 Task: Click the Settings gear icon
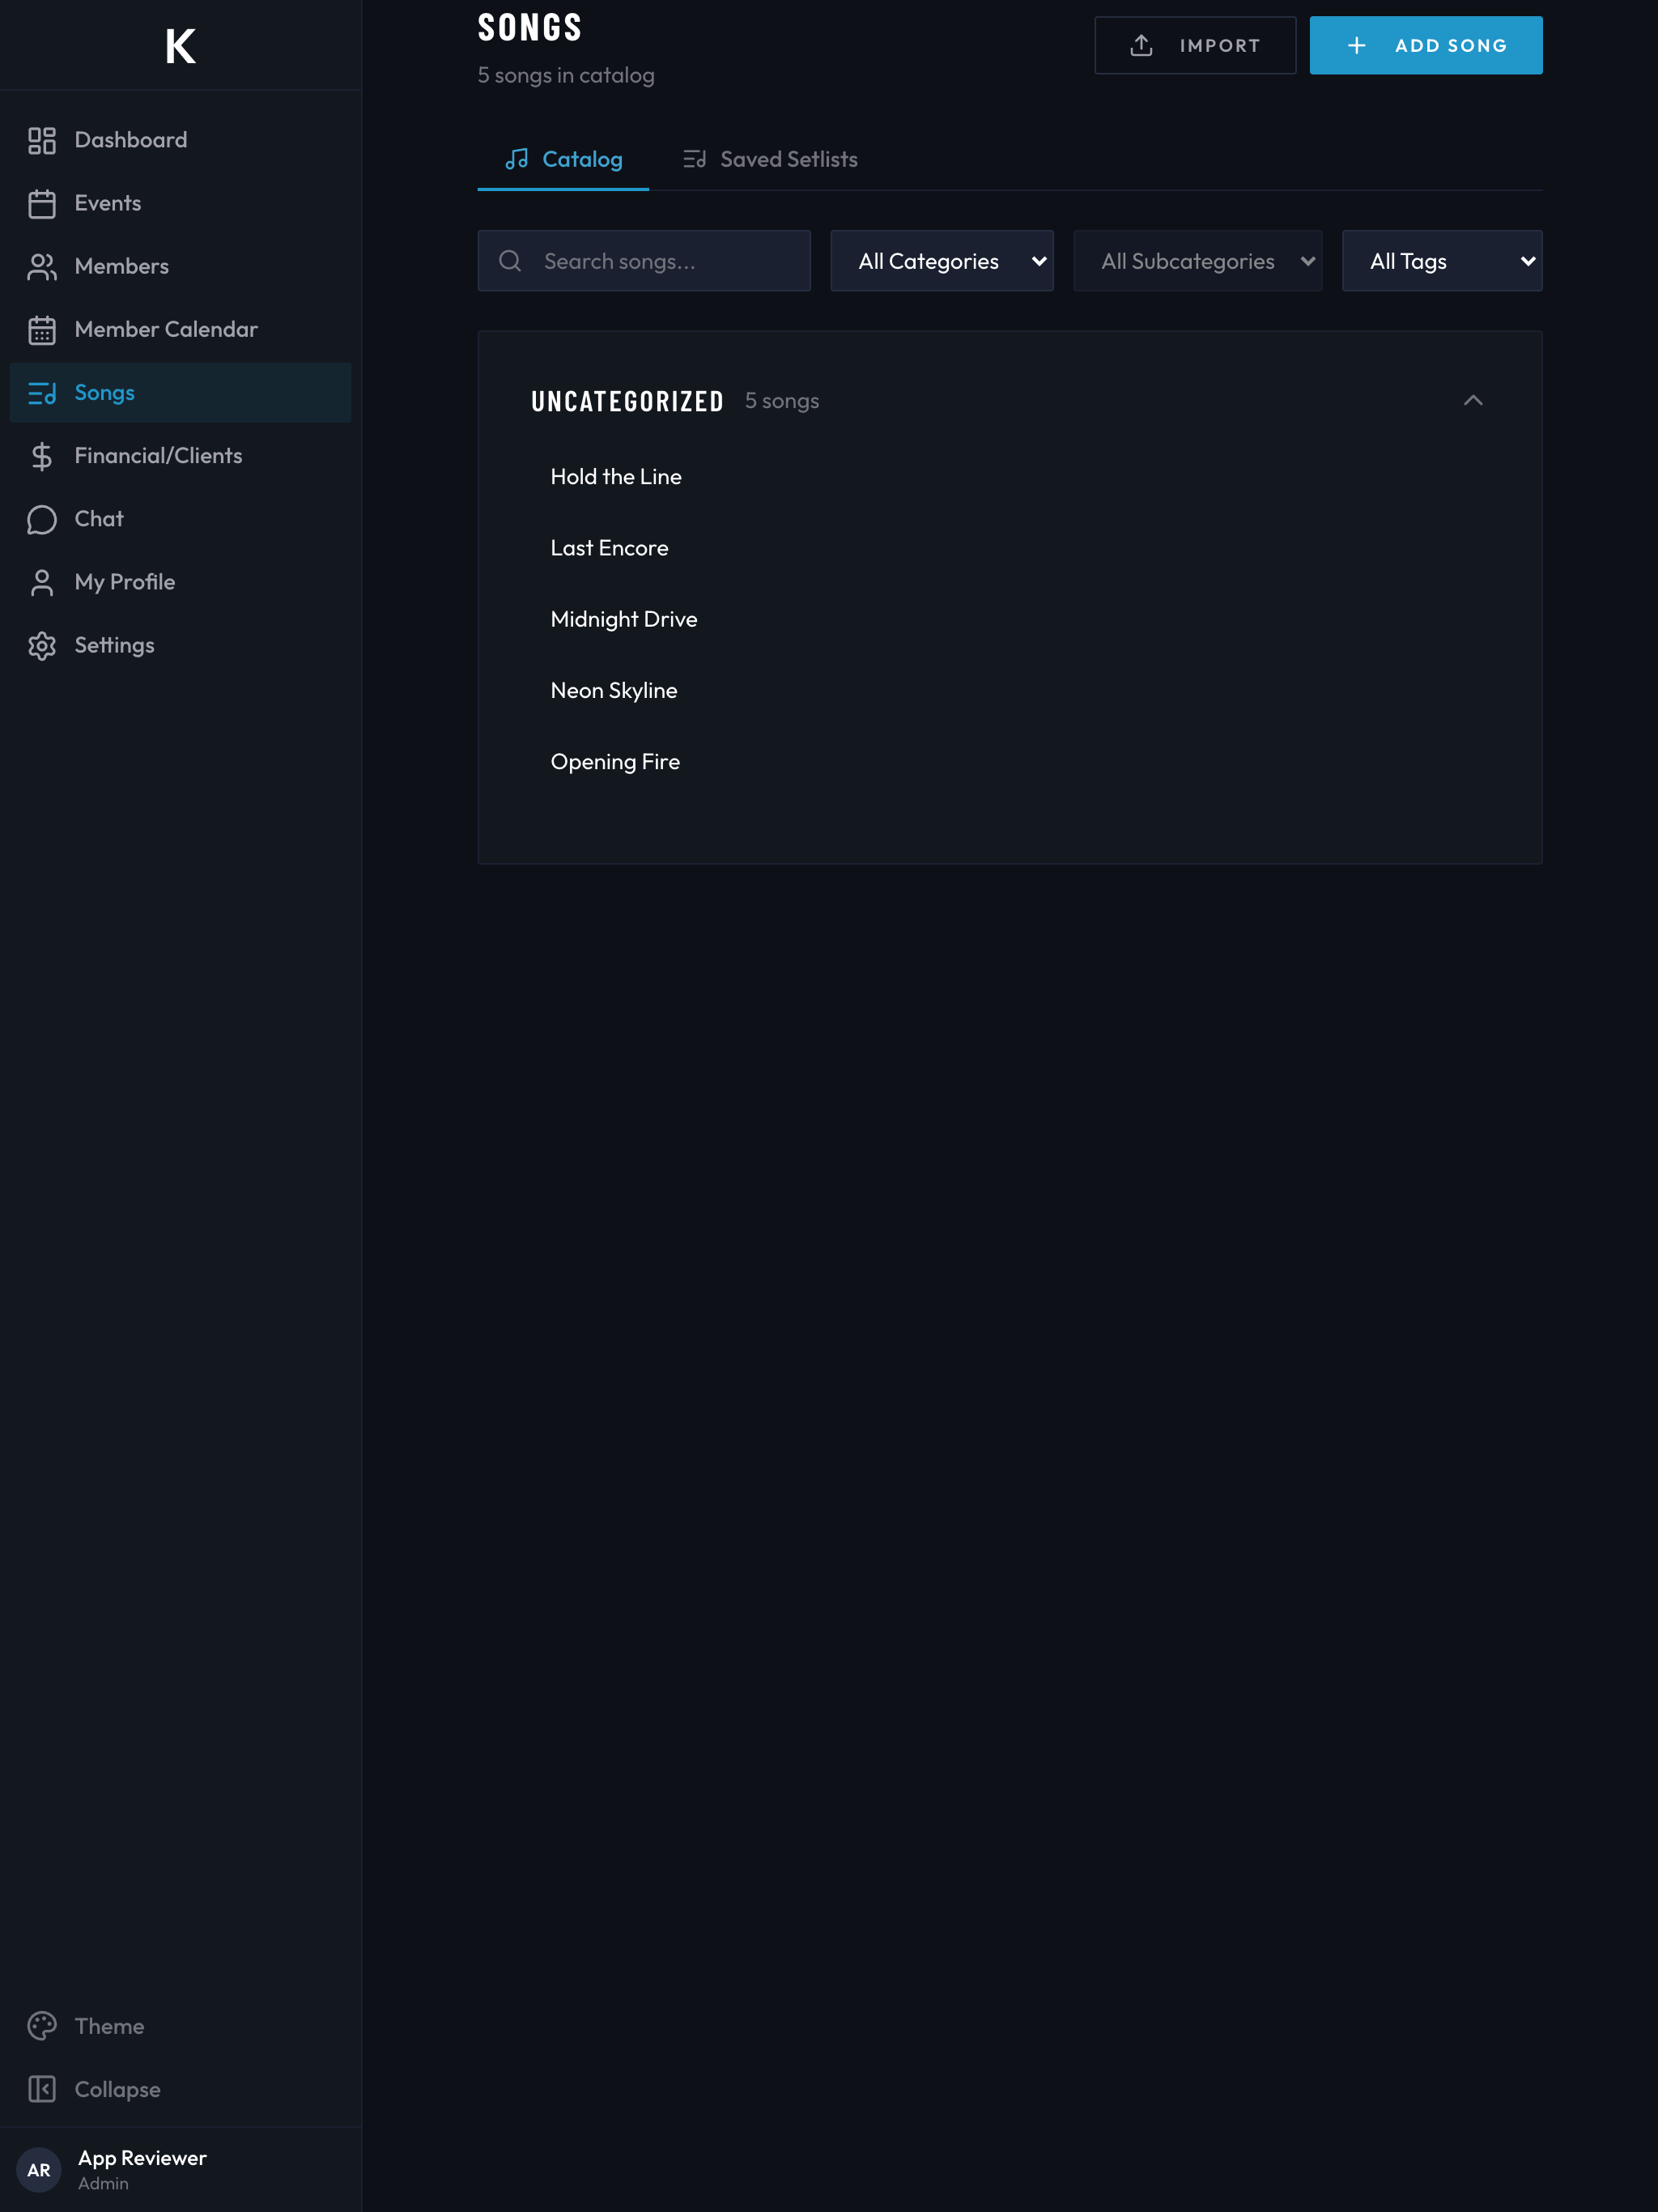(42, 645)
